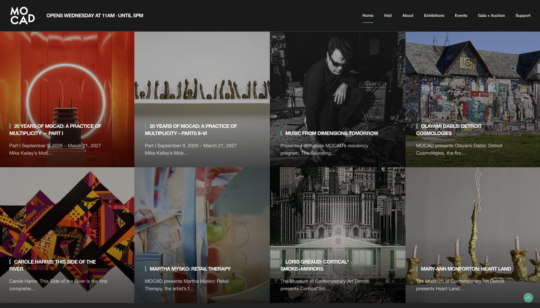Click Carole Harris first comprehe… description

pos(58,285)
